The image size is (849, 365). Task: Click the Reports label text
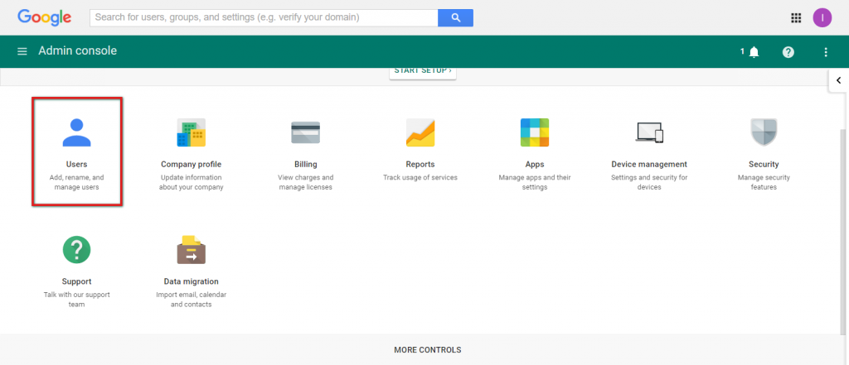tap(420, 165)
